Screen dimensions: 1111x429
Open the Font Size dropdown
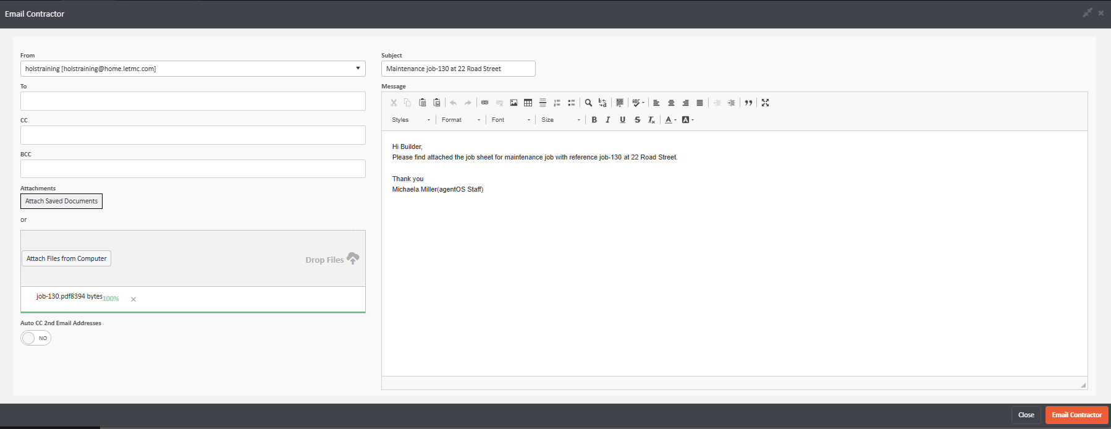coord(560,120)
